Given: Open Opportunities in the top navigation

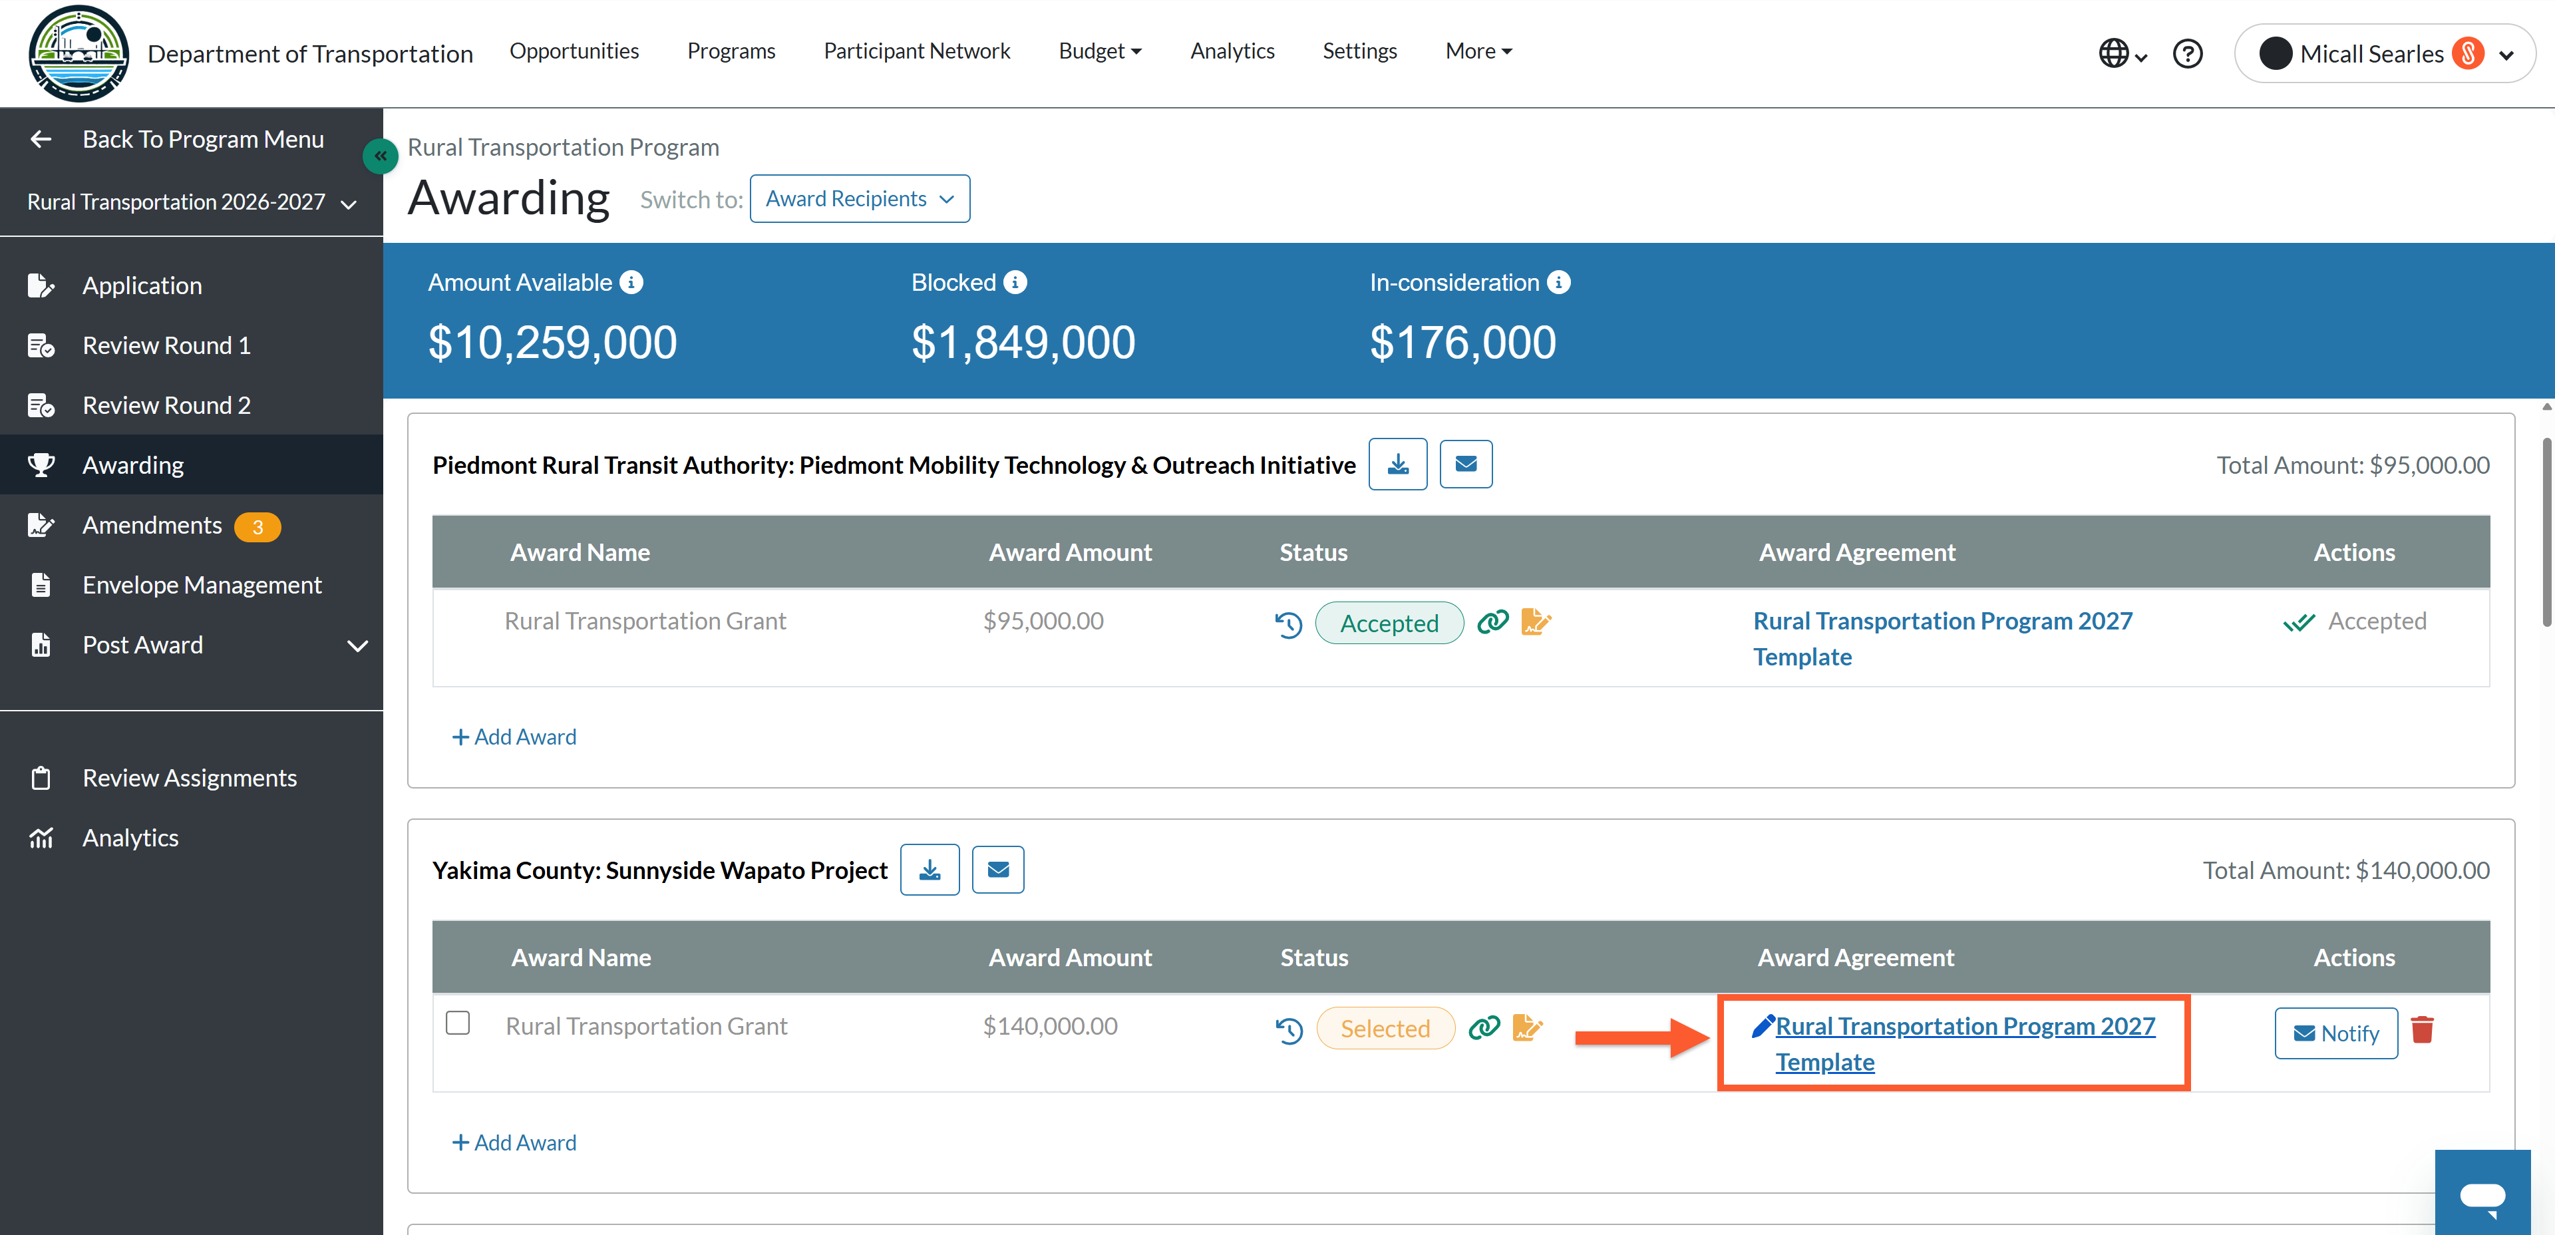Looking at the screenshot, I should [574, 51].
